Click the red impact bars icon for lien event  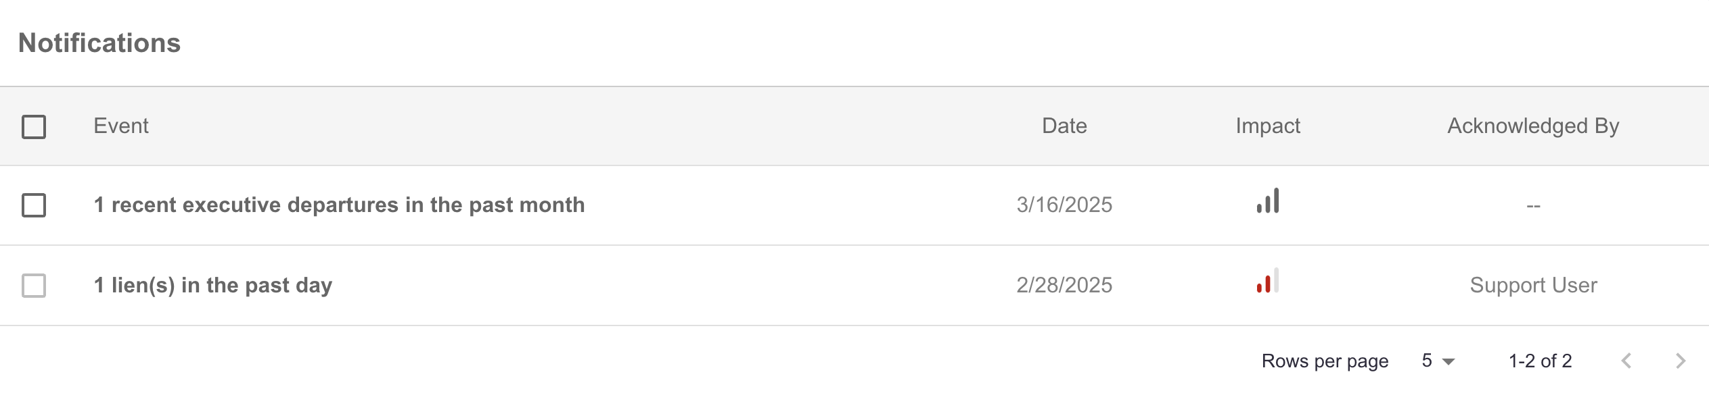click(x=1268, y=281)
